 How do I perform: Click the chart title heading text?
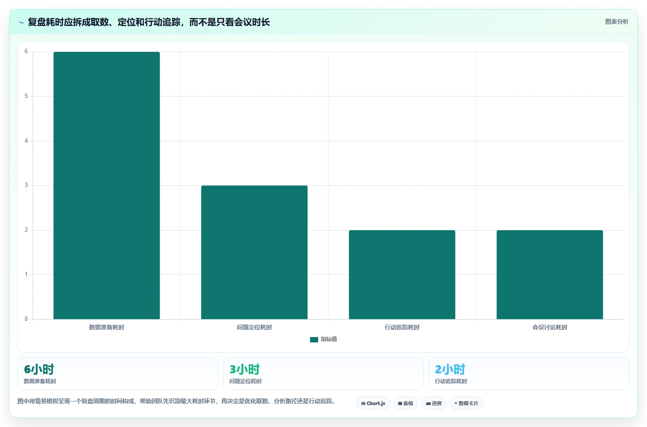tap(149, 22)
